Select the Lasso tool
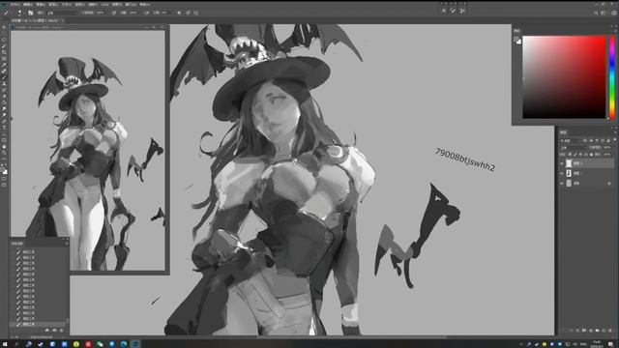 tap(4, 40)
